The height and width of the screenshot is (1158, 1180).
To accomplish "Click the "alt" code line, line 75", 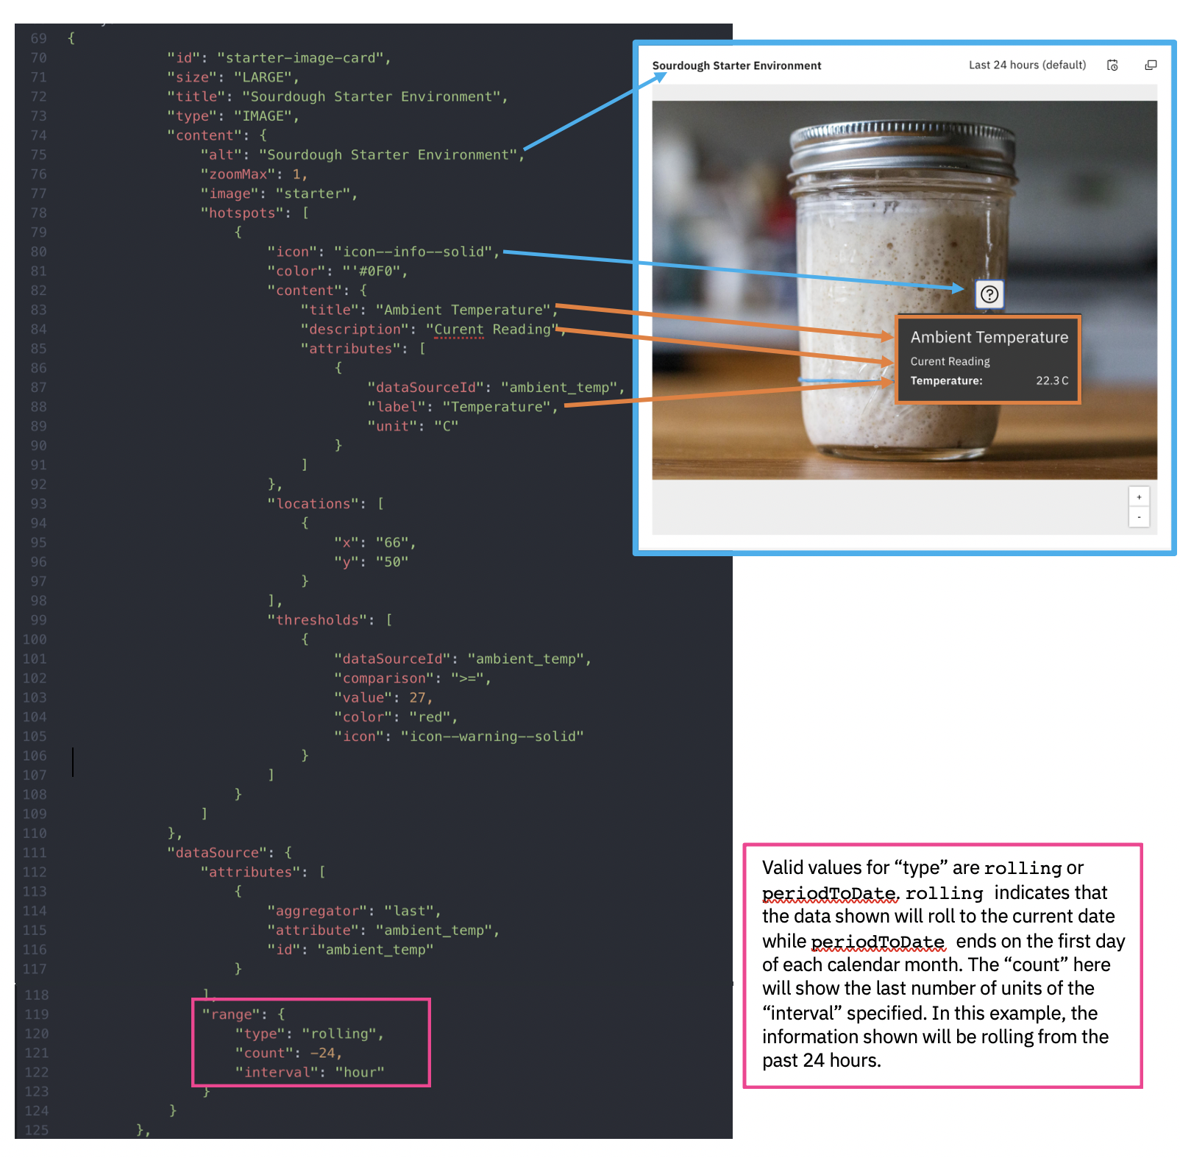I will click(x=362, y=154).
